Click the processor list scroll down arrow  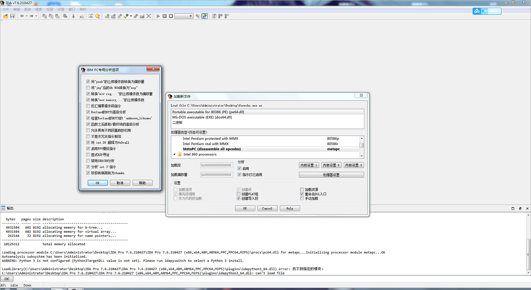(361, 156)
